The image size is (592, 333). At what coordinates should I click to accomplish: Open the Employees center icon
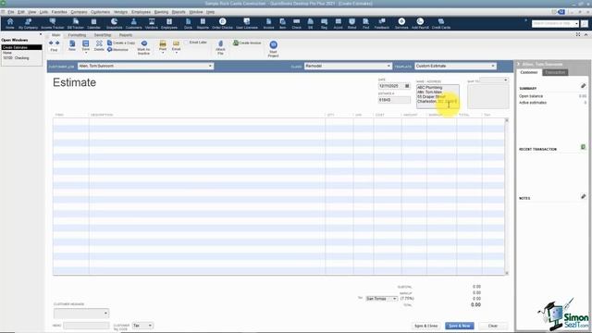click(169, 23)
